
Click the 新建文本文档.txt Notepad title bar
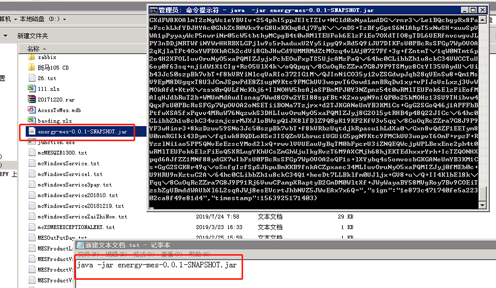pyautogui.click(x=285, y=245)
